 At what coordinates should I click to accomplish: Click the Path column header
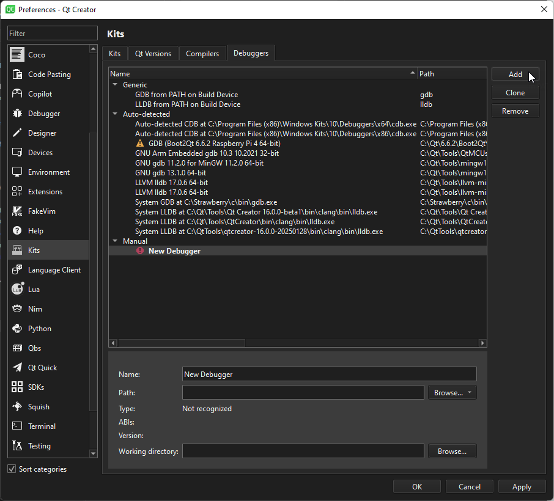(452, 73)
